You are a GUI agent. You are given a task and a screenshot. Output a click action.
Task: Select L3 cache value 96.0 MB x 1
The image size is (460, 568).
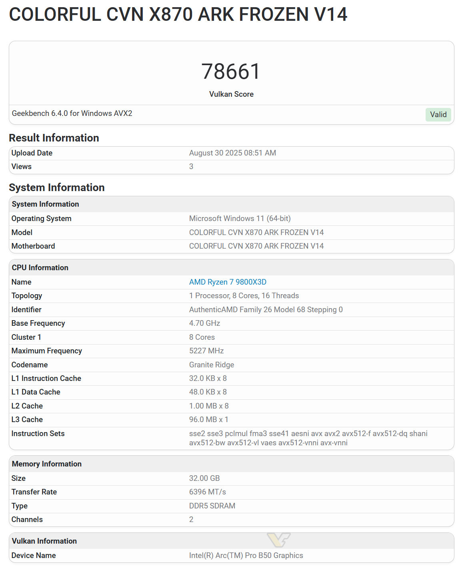pos(209,420)
